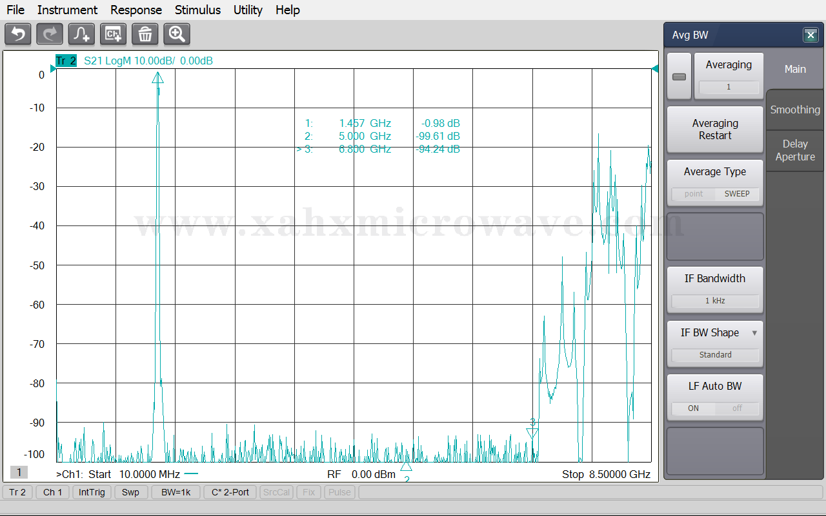Open the Stimulus menu
Screen dimensions: 826x516
click(x=197, y=10)
